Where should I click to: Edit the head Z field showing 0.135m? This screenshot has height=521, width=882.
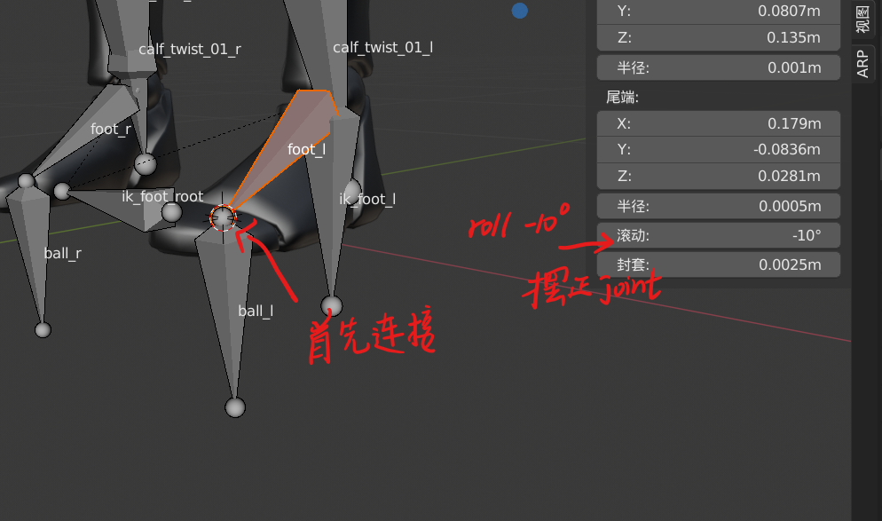718,37
